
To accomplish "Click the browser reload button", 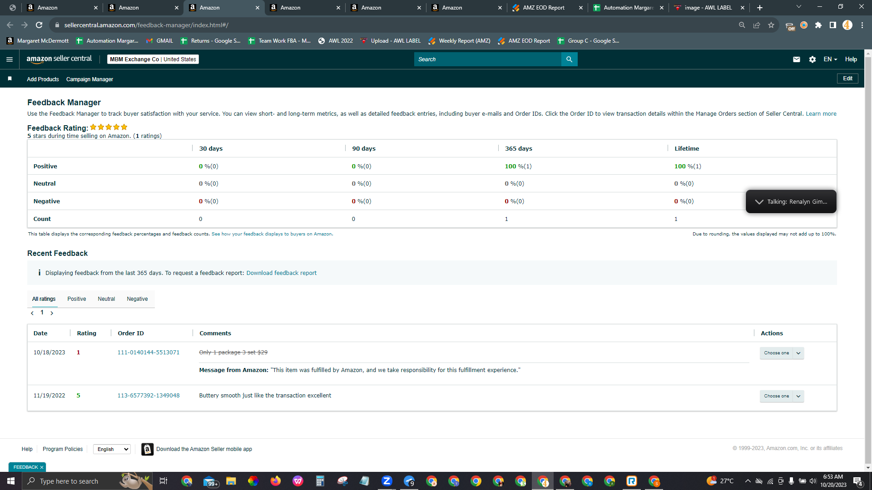I will point(39,25).
